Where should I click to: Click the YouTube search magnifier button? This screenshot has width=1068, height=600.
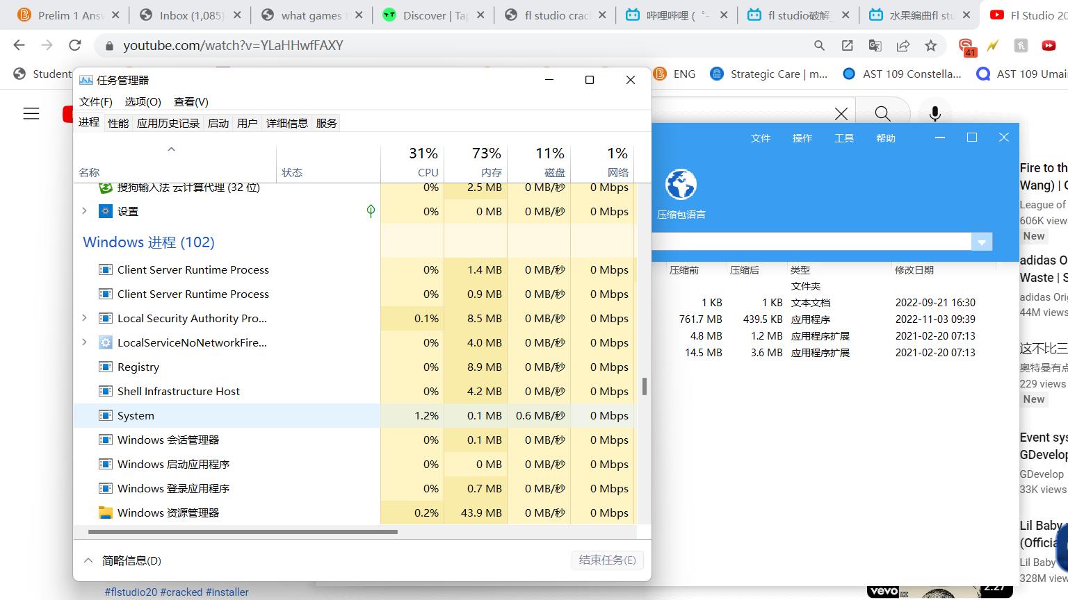882,113
